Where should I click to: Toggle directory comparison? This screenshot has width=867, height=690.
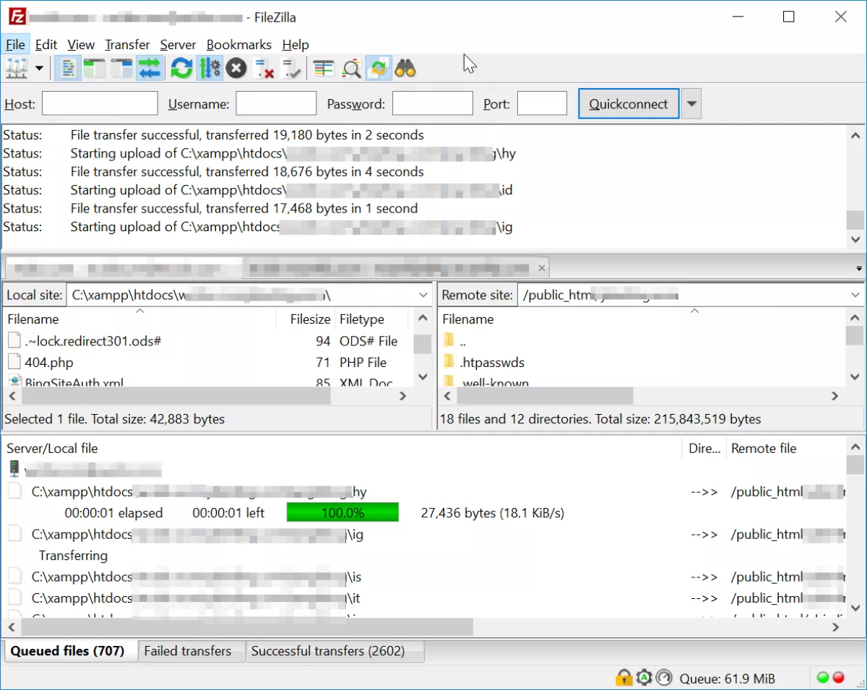tap(351, 69)
